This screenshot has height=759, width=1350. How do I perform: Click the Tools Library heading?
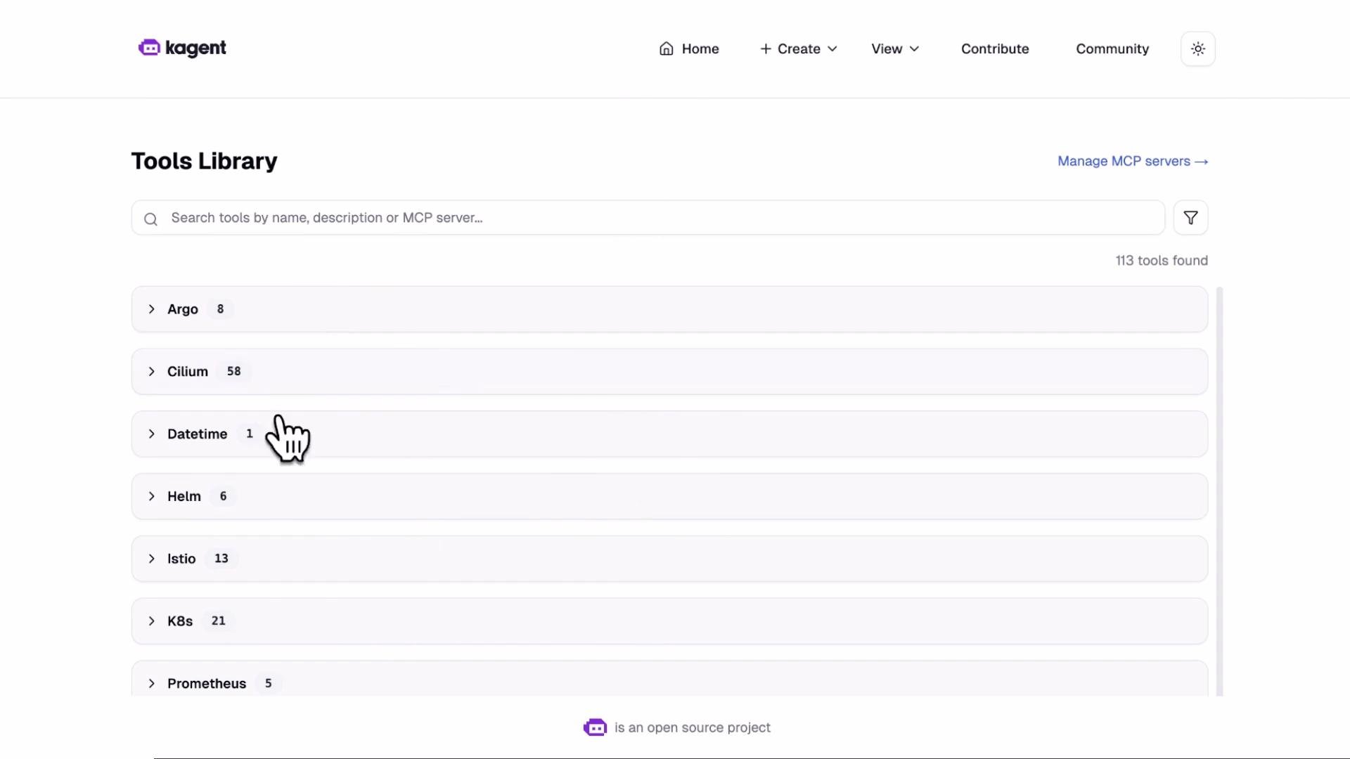click(205, 161)
